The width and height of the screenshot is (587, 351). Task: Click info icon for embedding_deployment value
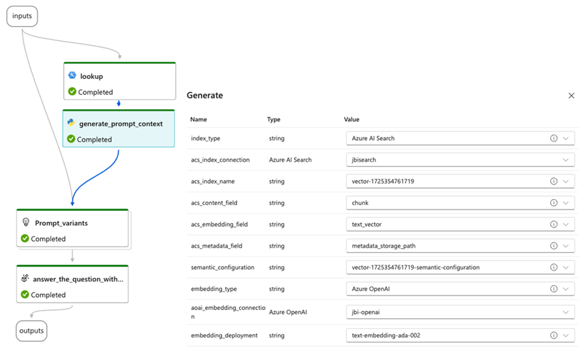pyautogui.click(x=553, y=335)
